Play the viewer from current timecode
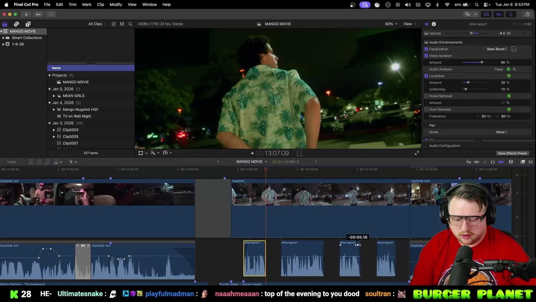The height and width of the screenshot is (302, 536). pos(252,154)
